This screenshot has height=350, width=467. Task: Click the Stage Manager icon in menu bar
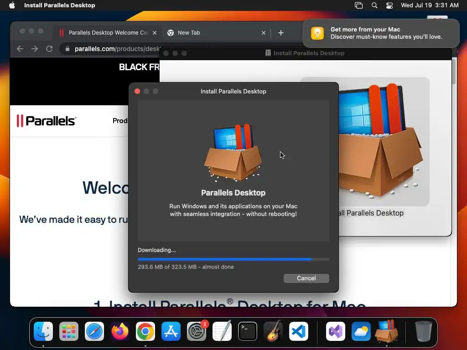(358, 5)
